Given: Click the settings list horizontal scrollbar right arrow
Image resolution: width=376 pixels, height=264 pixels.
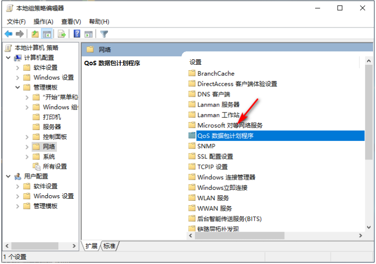Looking at the screenshot, I should (361, 236).
